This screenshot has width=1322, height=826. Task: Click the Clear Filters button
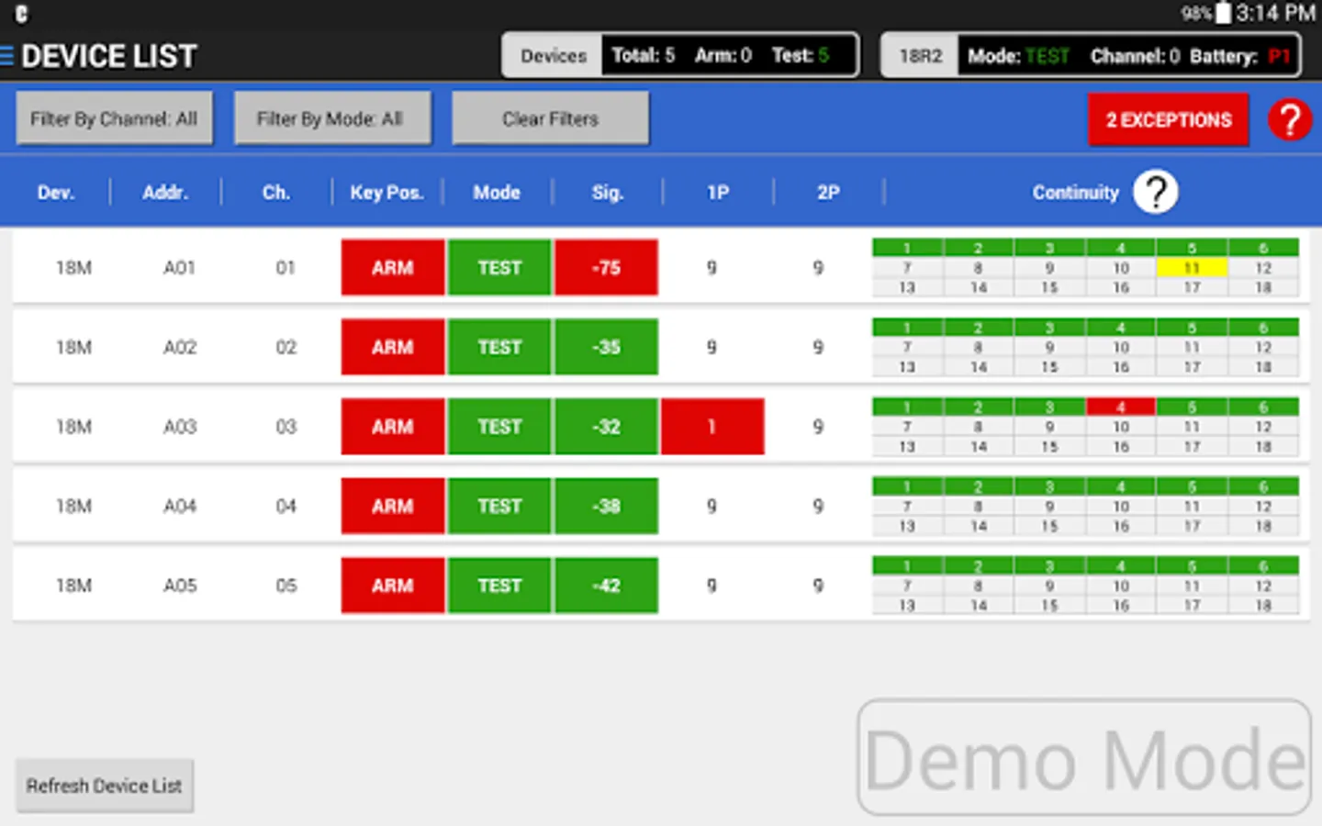pos(550,118)
